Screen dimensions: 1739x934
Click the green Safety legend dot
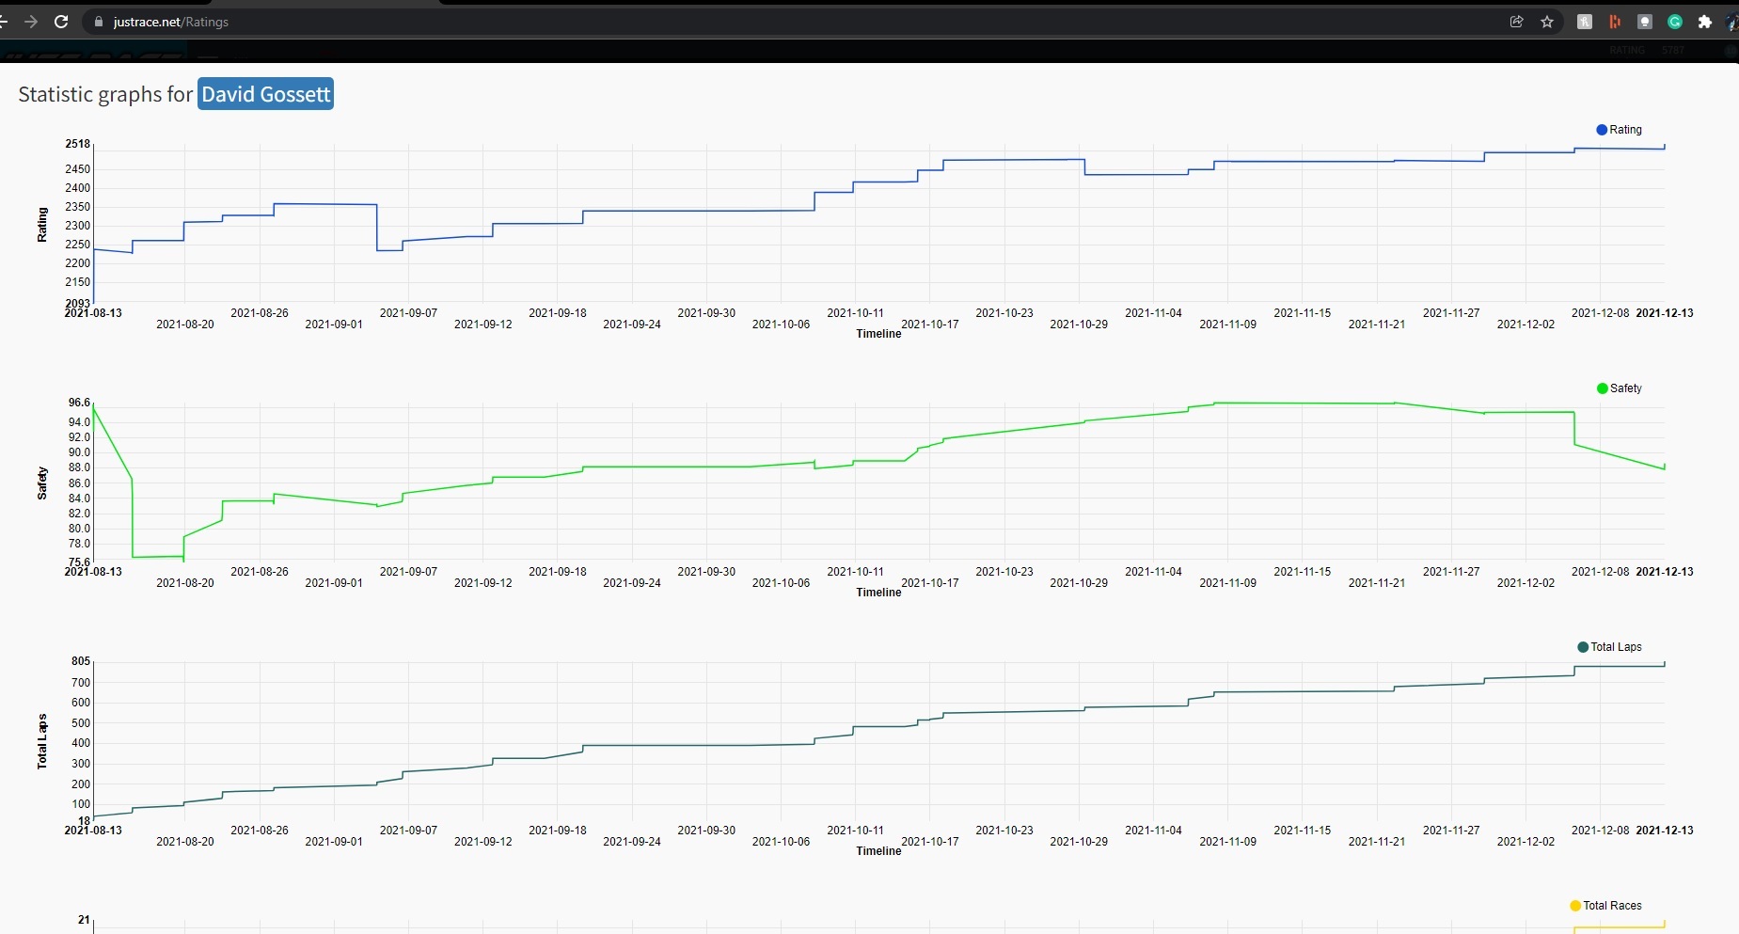[x=1603, y=388]
